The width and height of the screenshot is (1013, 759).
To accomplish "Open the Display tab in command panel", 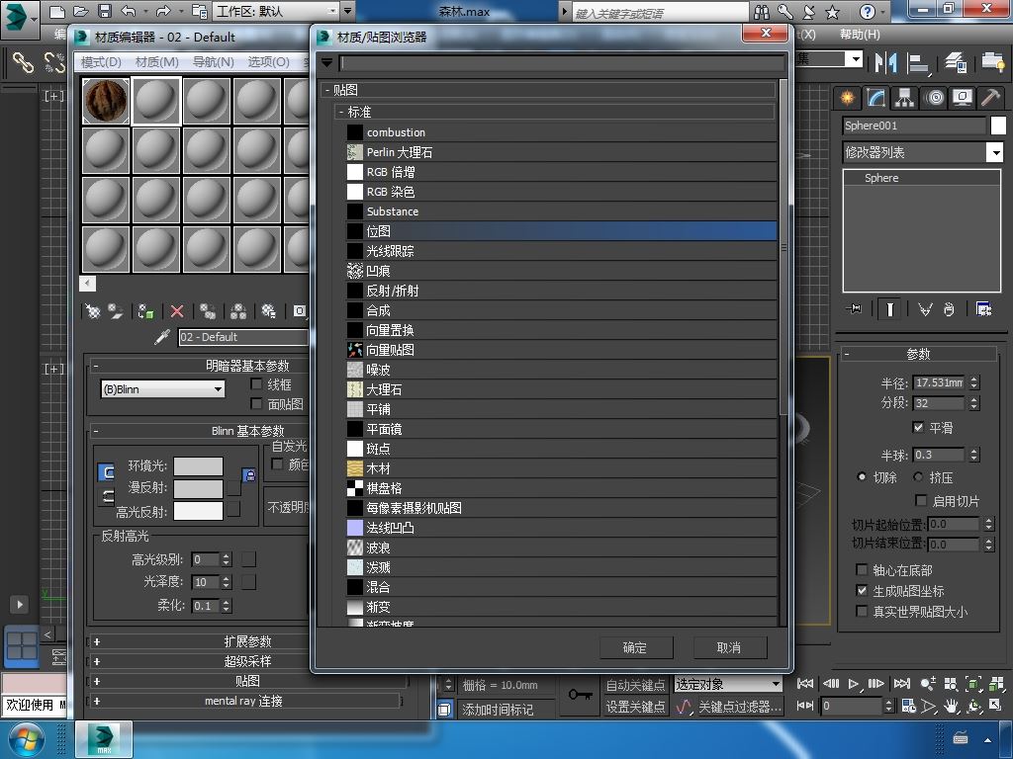I will pos(962,97).
